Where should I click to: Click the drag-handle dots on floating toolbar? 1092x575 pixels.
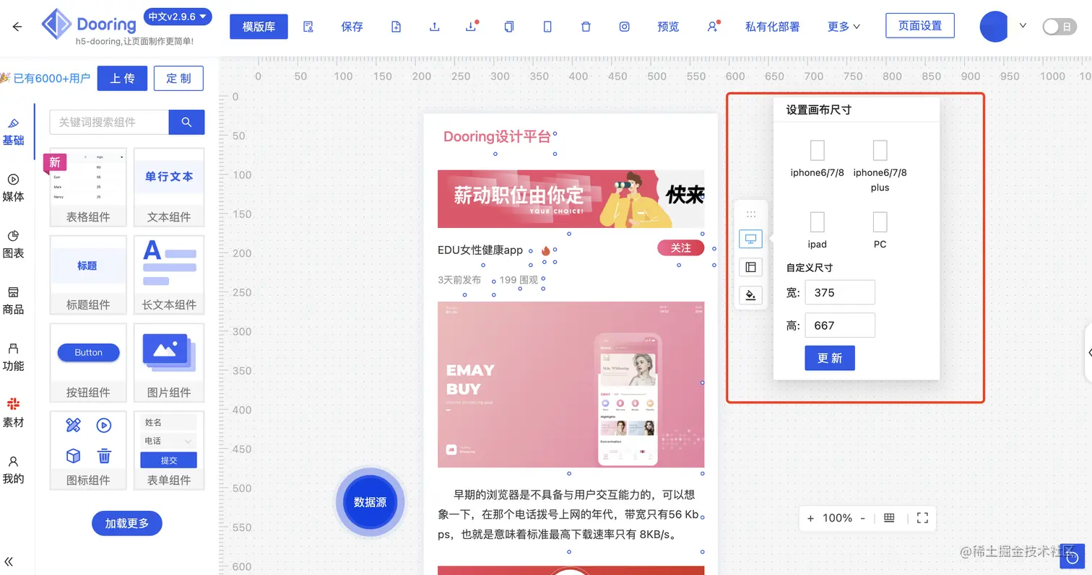[751, 214]
